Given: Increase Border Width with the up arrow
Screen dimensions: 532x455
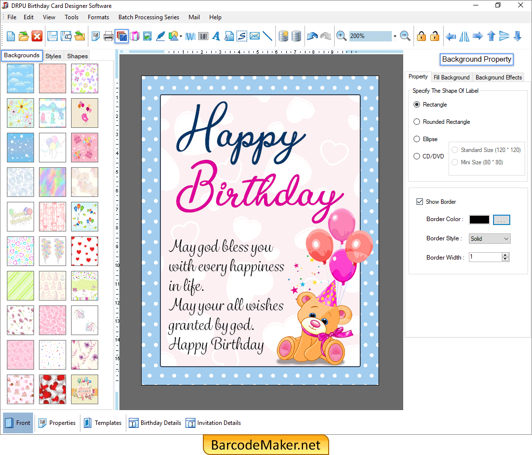Looking at the screenshot, I should tap(505, 255).
